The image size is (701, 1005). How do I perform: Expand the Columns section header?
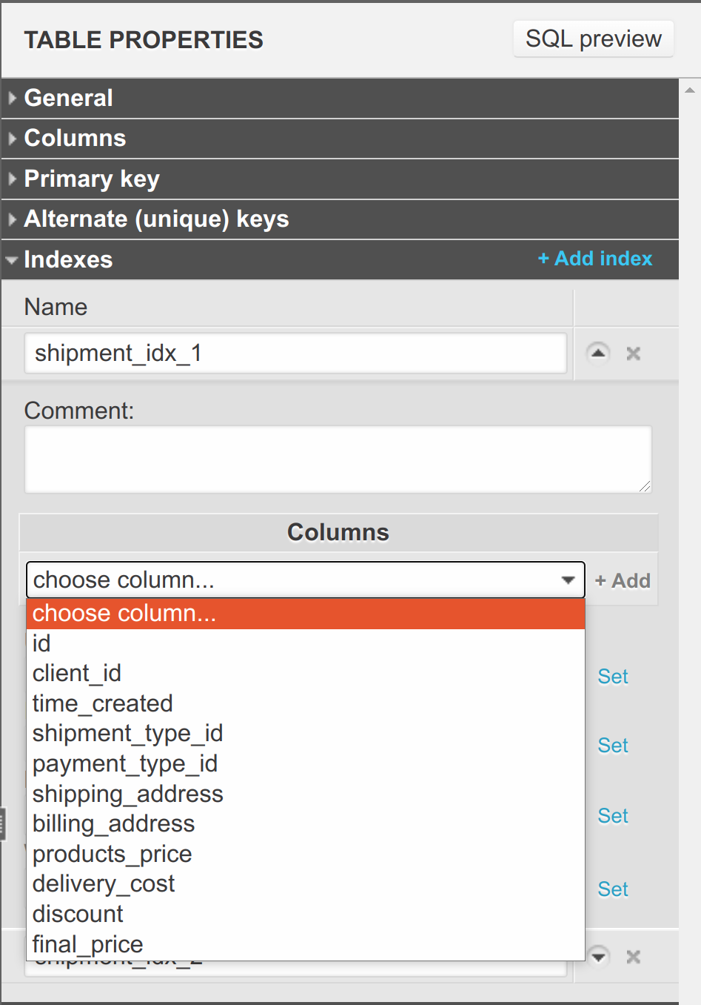tap(75, 139)
